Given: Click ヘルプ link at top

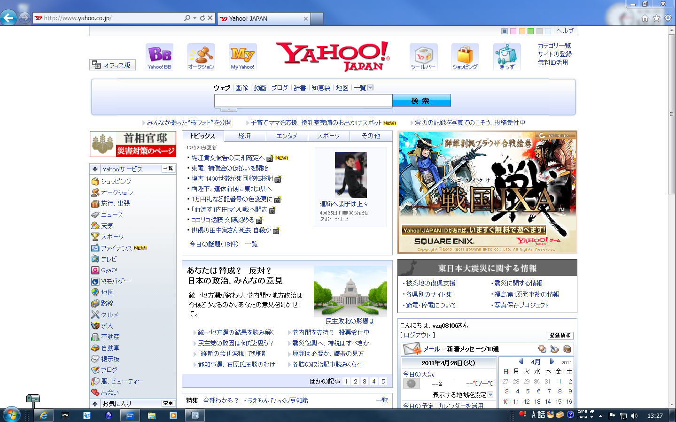Looking at the screenshot, I should click(565, 31).
